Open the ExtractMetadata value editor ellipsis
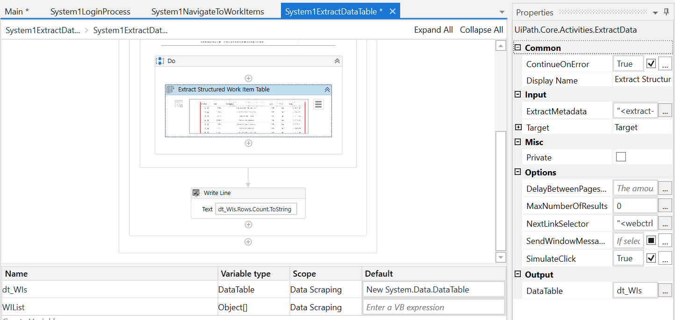This screenshot has height=320, width=675. click(665, 111)
